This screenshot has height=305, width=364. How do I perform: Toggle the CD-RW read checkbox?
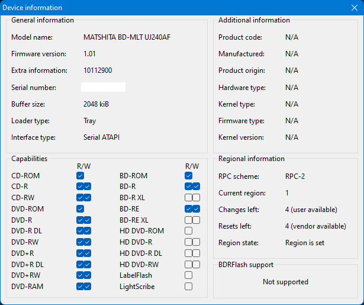(80, 198)
